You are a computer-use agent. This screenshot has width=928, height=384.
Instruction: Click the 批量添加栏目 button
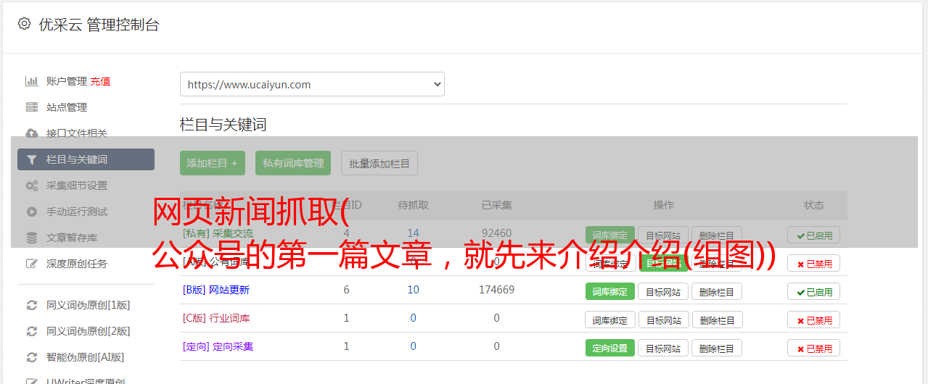(379, 163)
